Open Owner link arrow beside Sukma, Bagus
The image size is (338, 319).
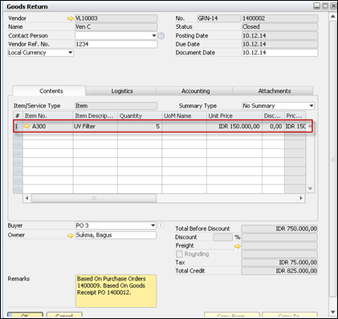70,236
